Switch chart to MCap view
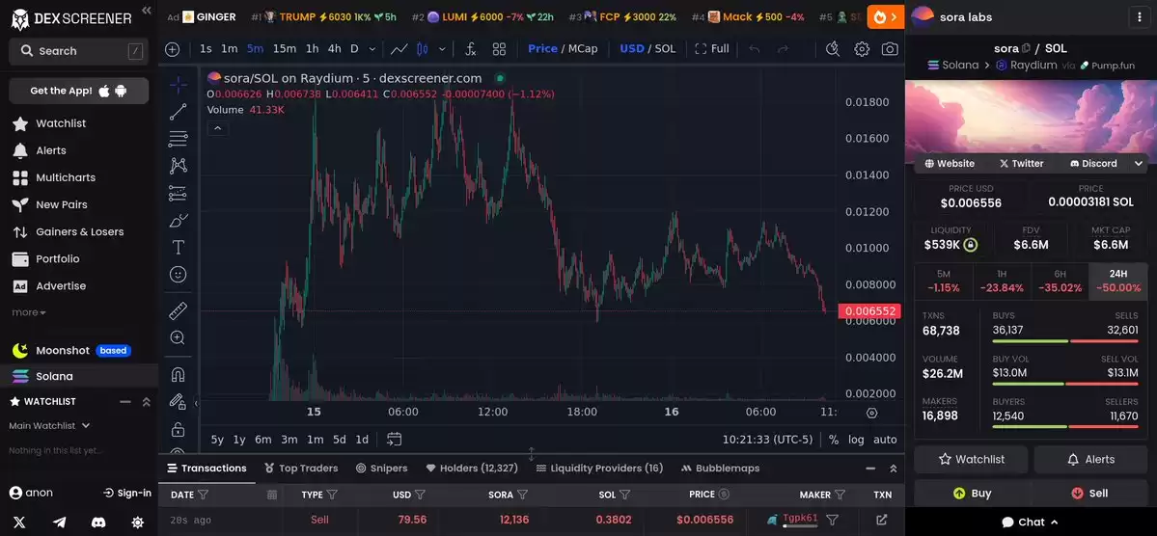 (583, 48)
